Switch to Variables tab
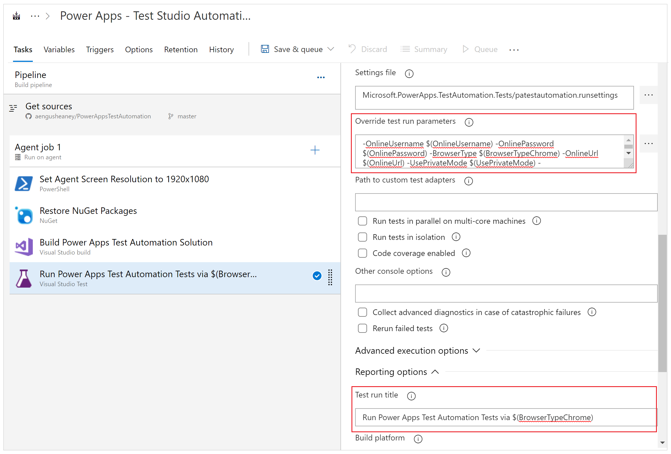The width and height of the screenshot is (671, 454). [60, 49]
